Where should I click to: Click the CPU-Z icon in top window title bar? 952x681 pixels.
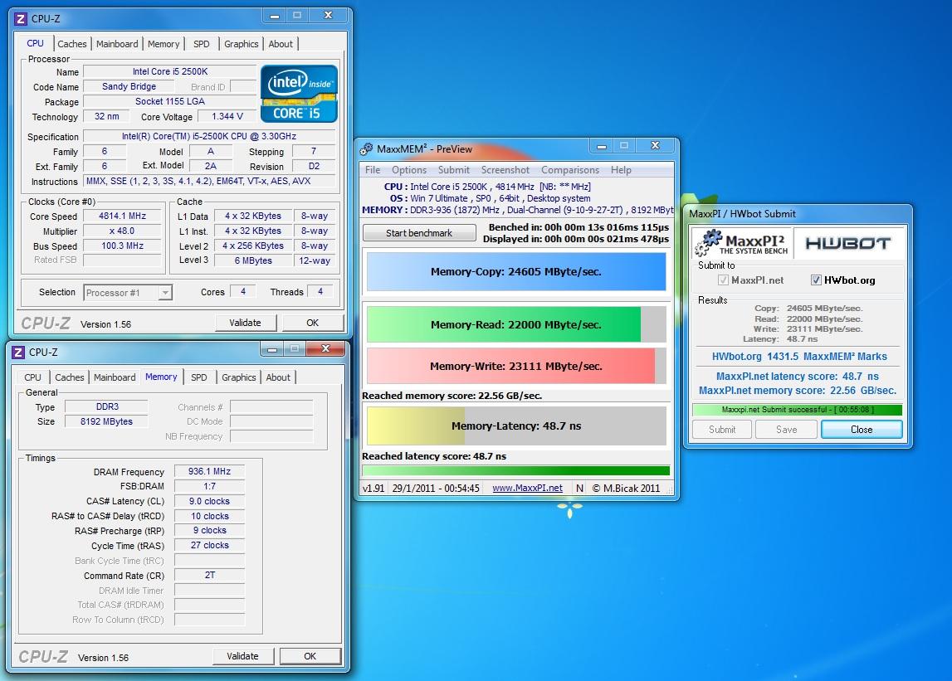click(21, 19)
